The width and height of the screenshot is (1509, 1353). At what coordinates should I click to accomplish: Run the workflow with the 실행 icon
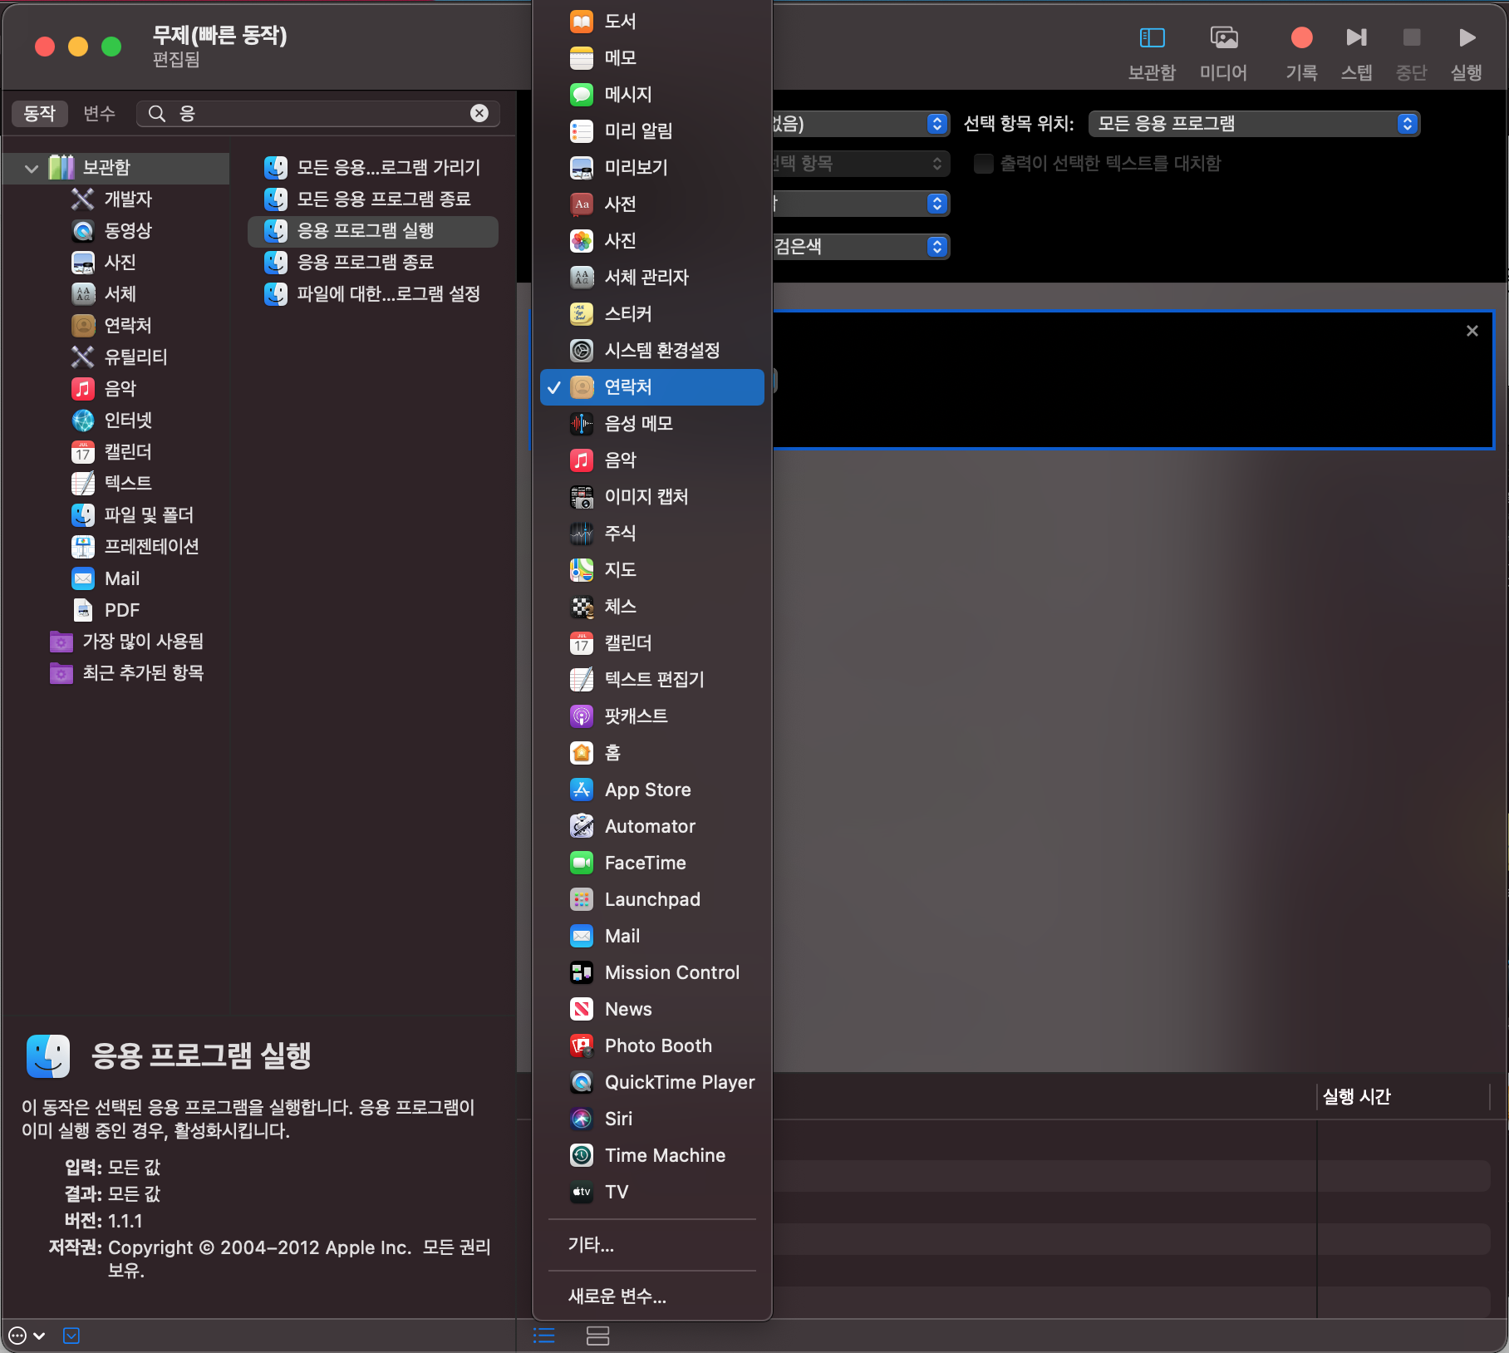click(1467, 37)
